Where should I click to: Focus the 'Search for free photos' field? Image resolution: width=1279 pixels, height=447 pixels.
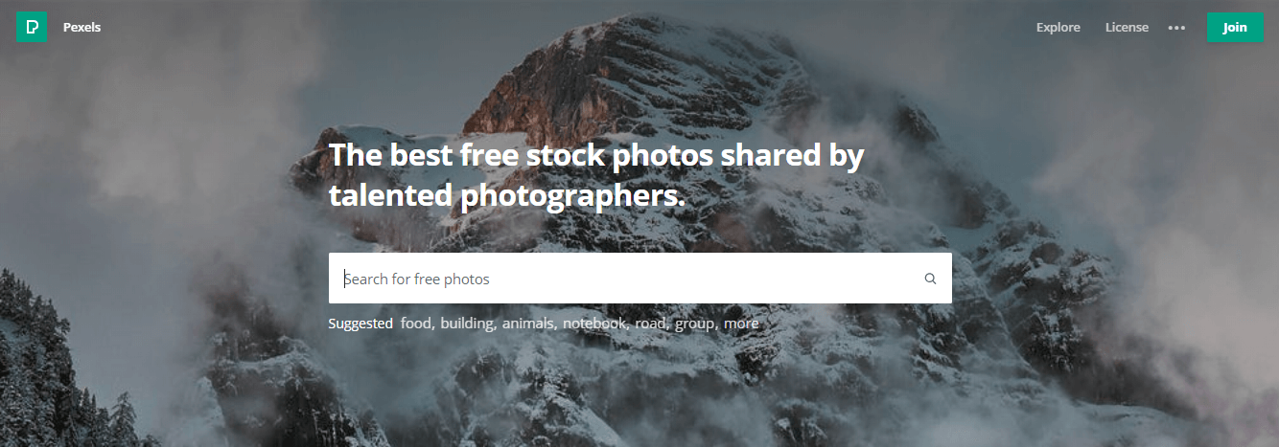640,279
